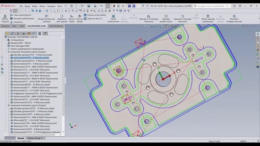Click the tree panel scroll-up arrow

(x=63, y=37)
